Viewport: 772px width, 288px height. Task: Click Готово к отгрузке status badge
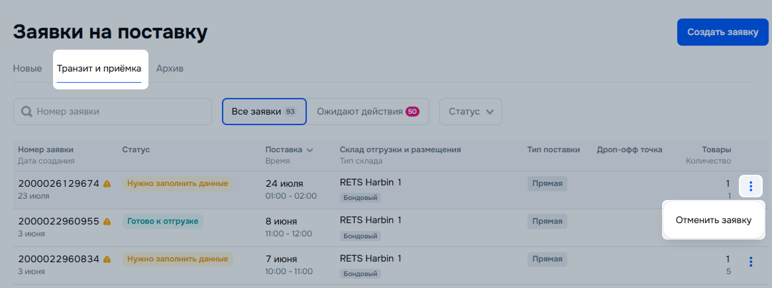point(163,221)
